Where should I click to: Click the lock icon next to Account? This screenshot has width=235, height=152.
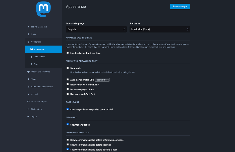pyautogui.click(x=28, y=94)
